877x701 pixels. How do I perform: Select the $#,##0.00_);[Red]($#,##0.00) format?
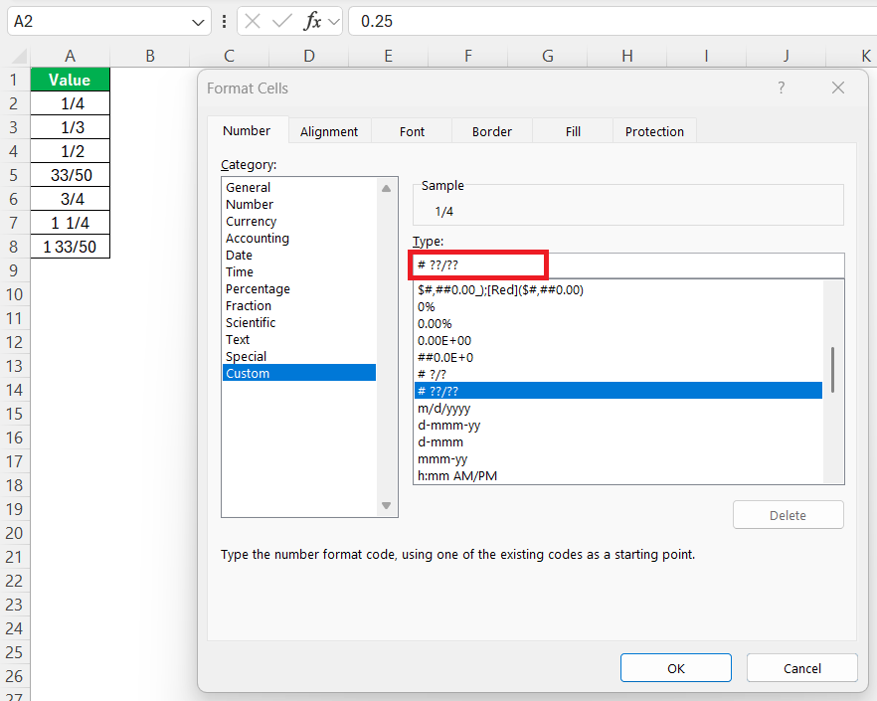pos(618,289)
